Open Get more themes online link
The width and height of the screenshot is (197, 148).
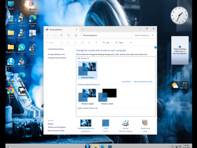(143, 82)
